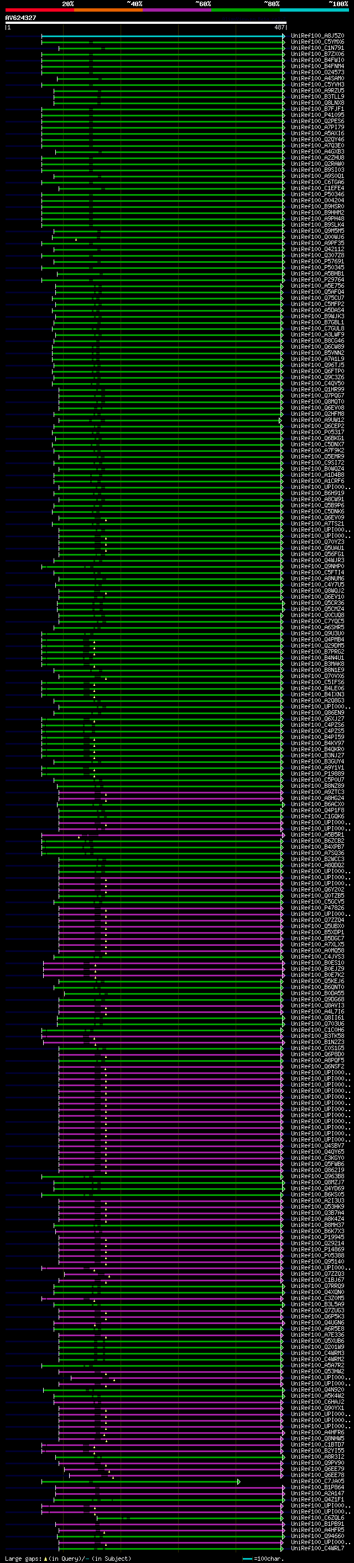Select hit UniRef100_B6ZCB2
Viewport: 354px width, 1563px height.
click(317, 841)
